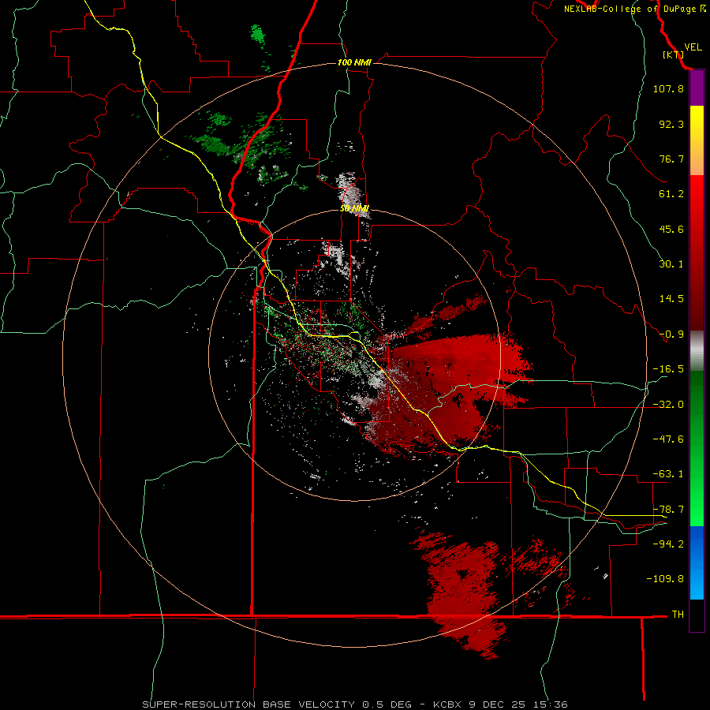Pick the yellow segment of velocity color bar

point(697,121)
